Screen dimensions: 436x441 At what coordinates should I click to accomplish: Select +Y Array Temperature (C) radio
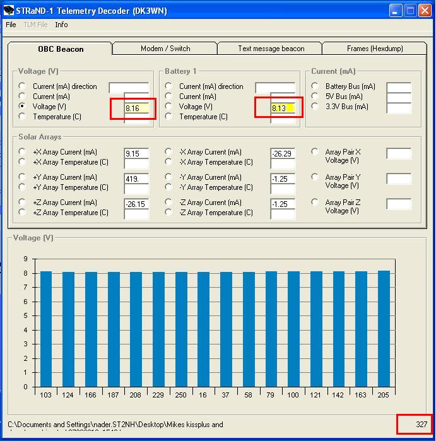click(22, 187)
